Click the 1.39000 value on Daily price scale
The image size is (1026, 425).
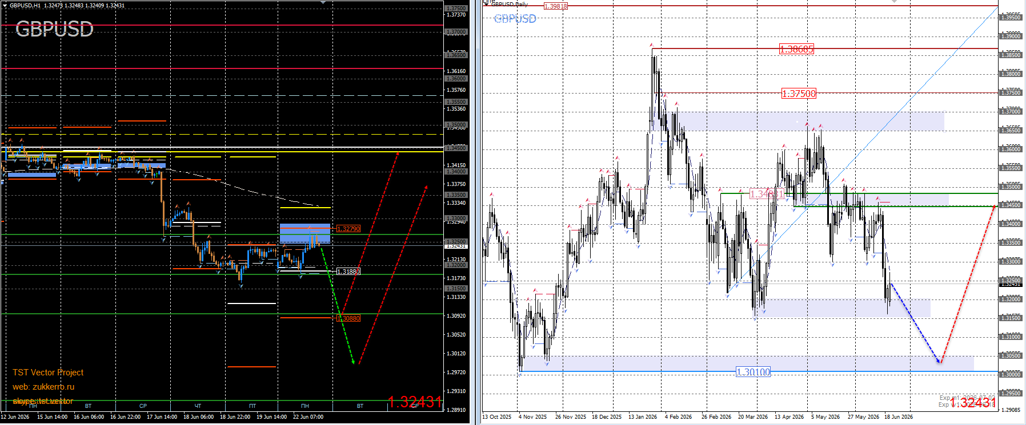click(1011, 37)
